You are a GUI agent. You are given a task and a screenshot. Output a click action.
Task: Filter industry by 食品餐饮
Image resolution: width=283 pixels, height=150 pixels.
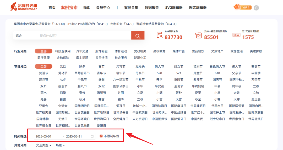[198, 51]
